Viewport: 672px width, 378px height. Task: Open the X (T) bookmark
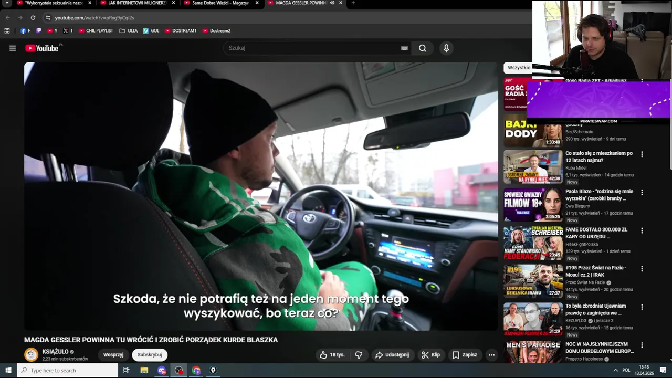tap(68, 31)
